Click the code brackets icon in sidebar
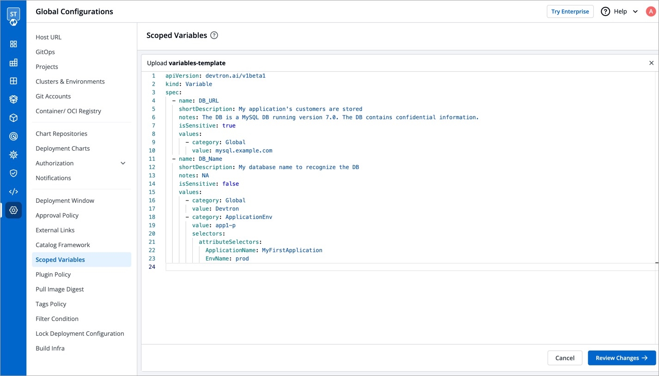659x376 pixels. (x=13, y=192)
